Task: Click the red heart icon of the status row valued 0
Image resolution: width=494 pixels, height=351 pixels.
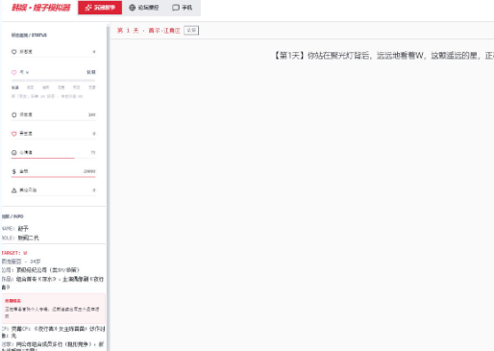Action: (x=13, y=134)
